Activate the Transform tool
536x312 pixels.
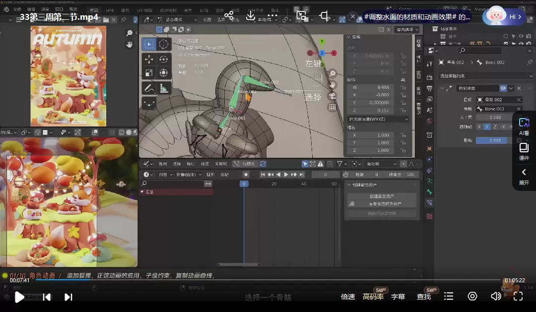(x=164, y=73)
